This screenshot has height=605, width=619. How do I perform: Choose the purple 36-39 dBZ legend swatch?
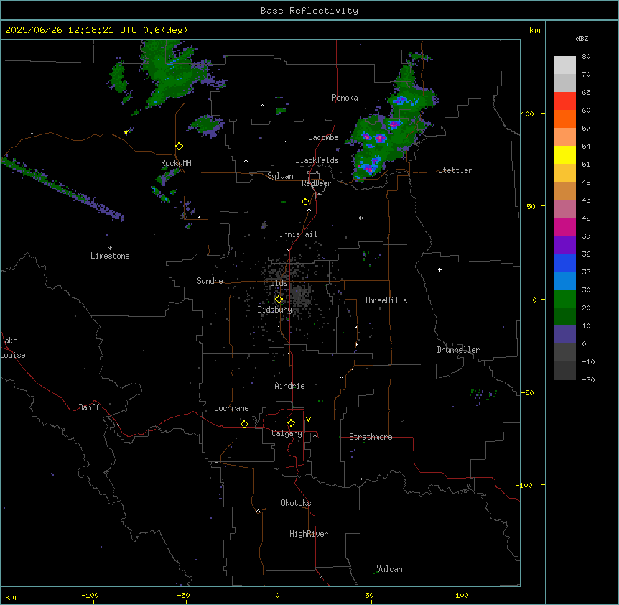pos(564,245)
